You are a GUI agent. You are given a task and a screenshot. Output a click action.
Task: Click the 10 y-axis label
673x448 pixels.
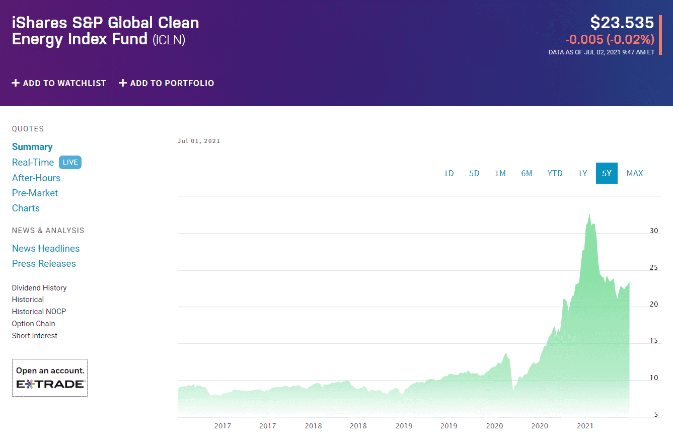coord(654,378)
